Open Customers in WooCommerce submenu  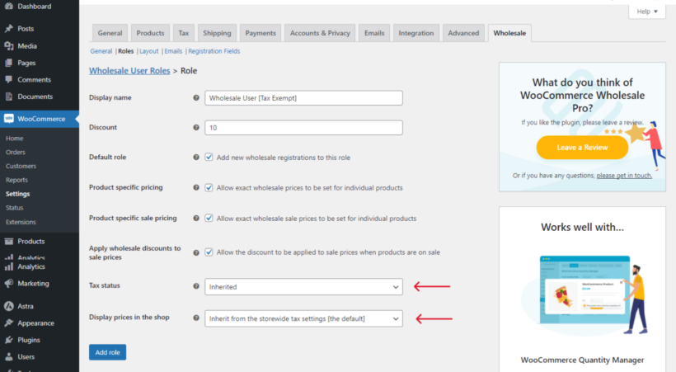tap(21, 166)
